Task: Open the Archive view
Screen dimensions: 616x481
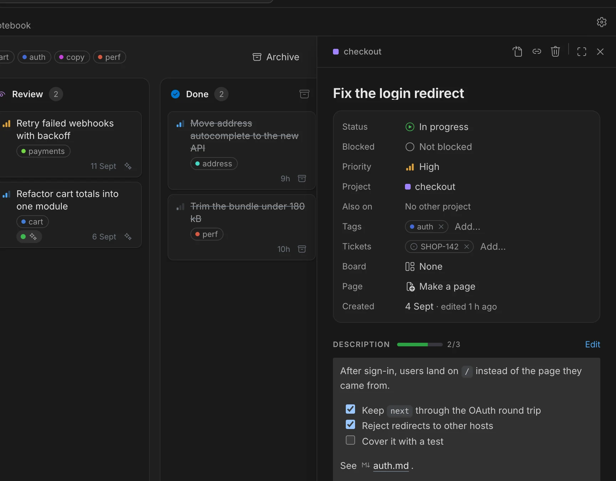Action: [276, 57]
